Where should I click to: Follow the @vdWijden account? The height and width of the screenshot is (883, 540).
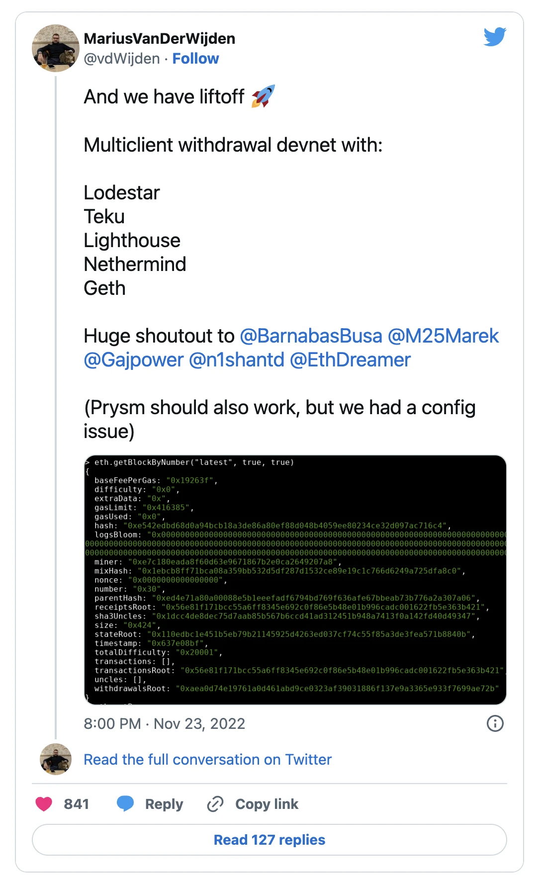(195, 59)
